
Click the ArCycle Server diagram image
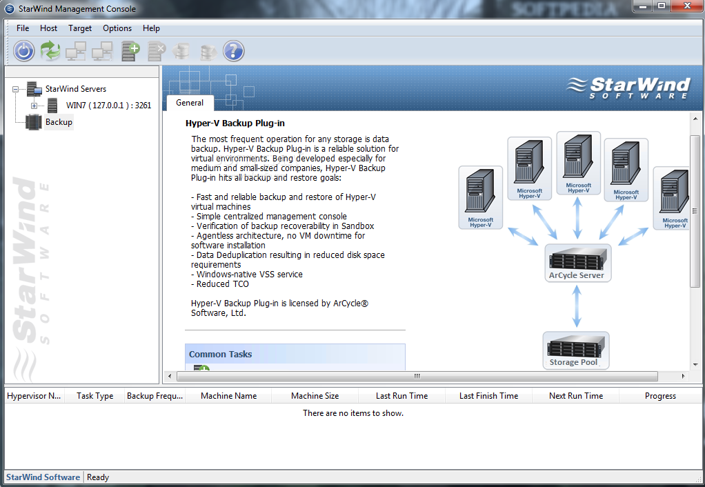[578, 263]
